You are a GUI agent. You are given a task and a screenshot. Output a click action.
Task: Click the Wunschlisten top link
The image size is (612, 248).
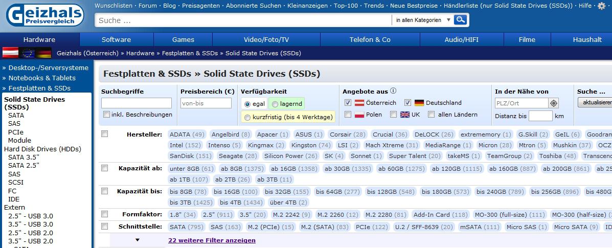pyautogui.click(x=114, y=6)
